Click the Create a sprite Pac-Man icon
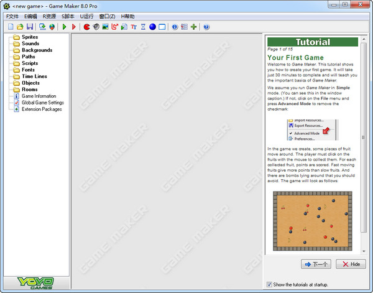Viewport: 373px width, 293px height. [x=86, y=27]
